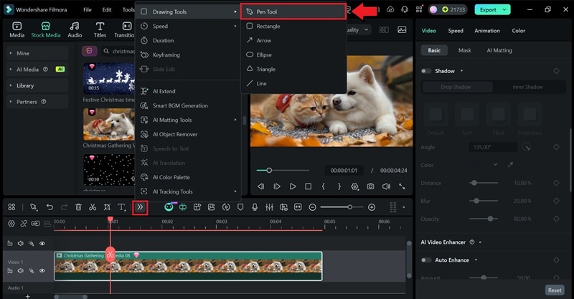Image resolution: width=574 pixels, height=299 pixels.
Task: Select the AI Matting sub-tab
Action: [x=499, y=50]
